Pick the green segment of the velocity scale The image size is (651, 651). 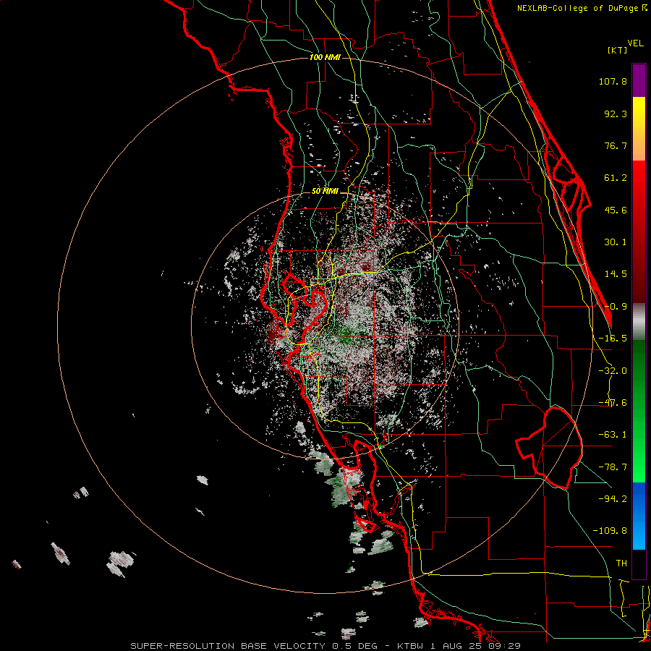639,411
